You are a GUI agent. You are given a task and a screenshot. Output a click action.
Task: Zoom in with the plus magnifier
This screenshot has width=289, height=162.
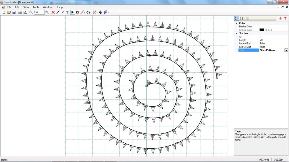tap(47, 12)
